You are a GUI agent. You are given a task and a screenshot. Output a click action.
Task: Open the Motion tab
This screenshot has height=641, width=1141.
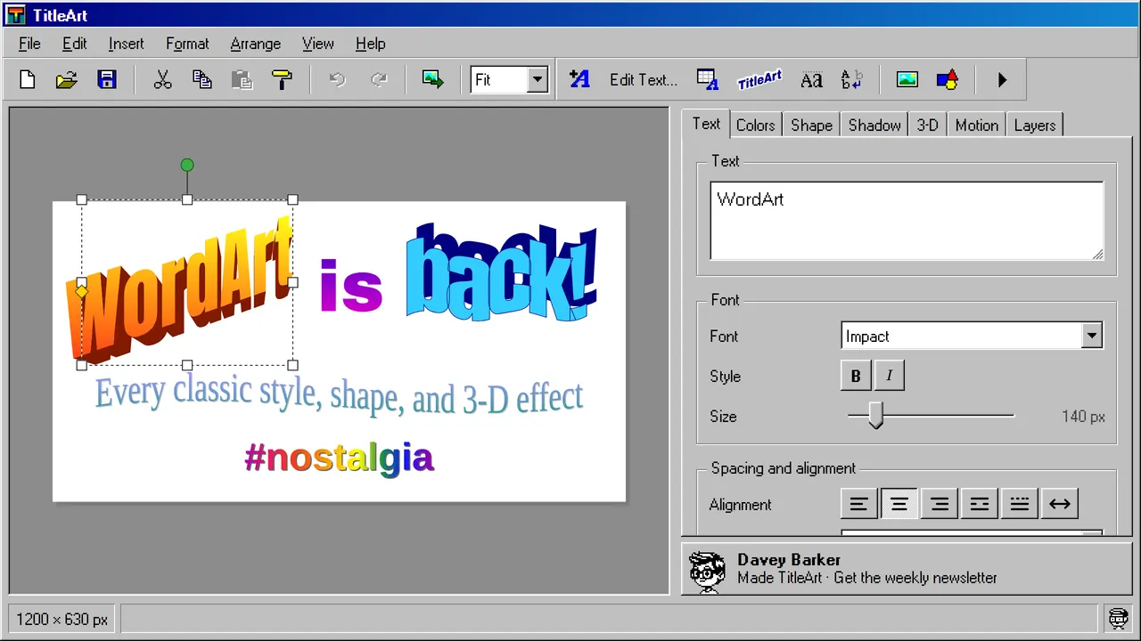tap(977, 126)
